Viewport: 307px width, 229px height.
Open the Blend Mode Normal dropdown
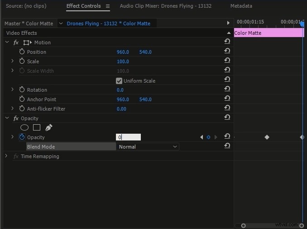tap(148, 147)
